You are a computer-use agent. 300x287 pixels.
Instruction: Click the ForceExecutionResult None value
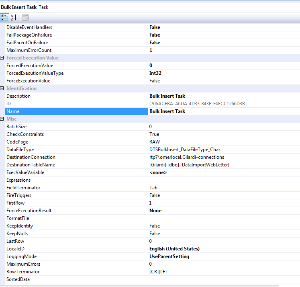pos(155,211)
